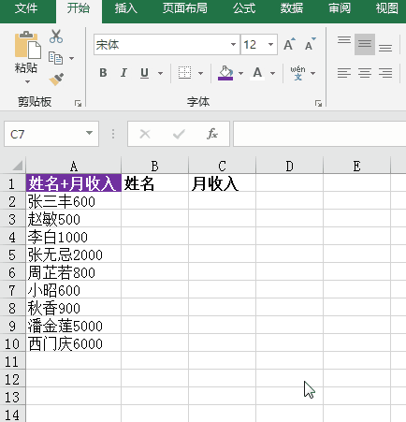Screen dimensions: 406x422
Task: Select header cell 姓名 in column B
Action: 154,183
